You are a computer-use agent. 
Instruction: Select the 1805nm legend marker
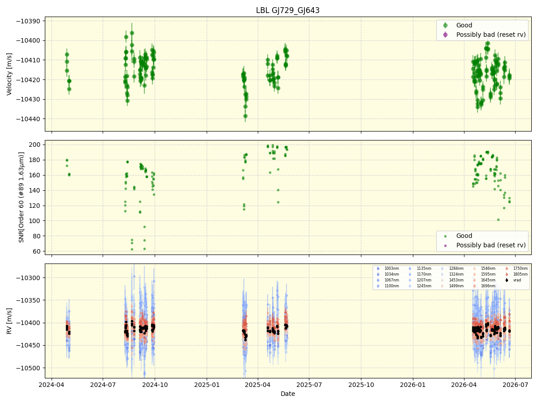507,274
